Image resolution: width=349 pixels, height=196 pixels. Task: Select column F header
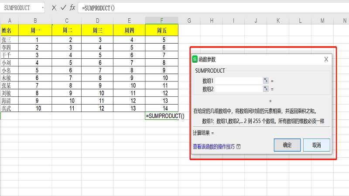[x=162, y=20]
